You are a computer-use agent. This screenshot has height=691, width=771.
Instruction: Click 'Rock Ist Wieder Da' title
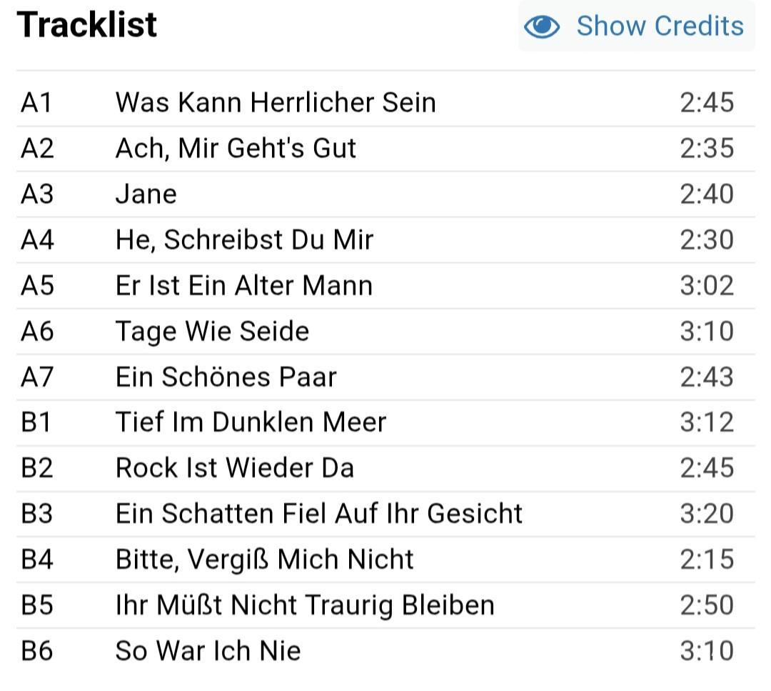(235, 467)
